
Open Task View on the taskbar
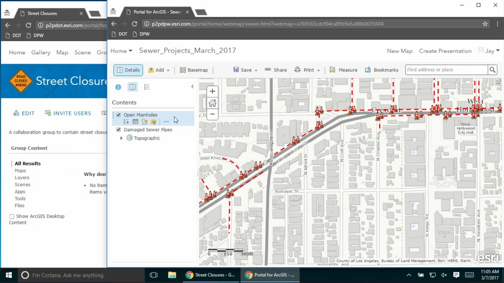[x=154, y=275]
